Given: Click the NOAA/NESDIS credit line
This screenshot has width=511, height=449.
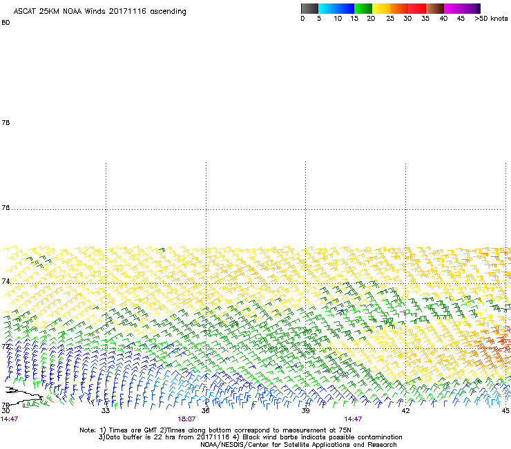Looking at the screenshot, I should (x=298, y=445).
